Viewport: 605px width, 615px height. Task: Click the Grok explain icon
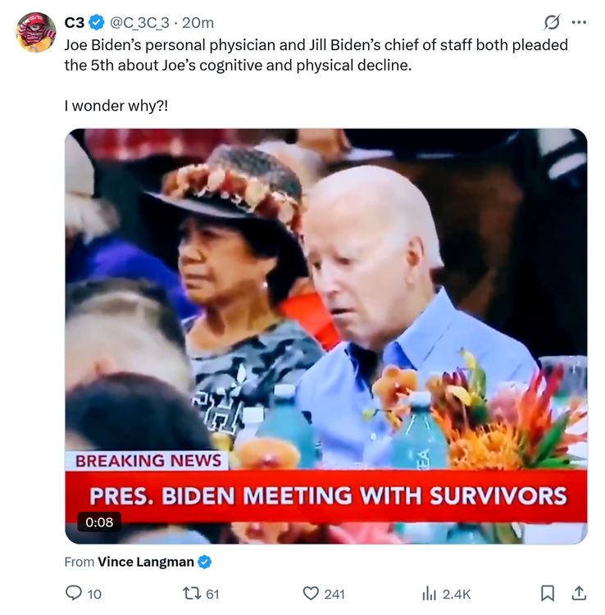(x=552, y=22)
